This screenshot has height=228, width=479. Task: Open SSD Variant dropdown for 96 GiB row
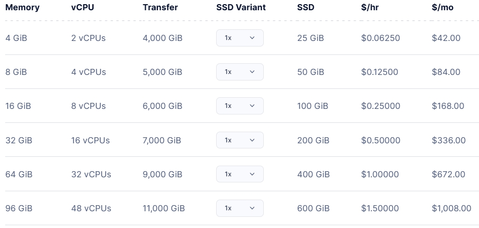pyautogui.click(x=240, y=208)
